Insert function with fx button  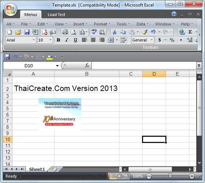[87, 65]
